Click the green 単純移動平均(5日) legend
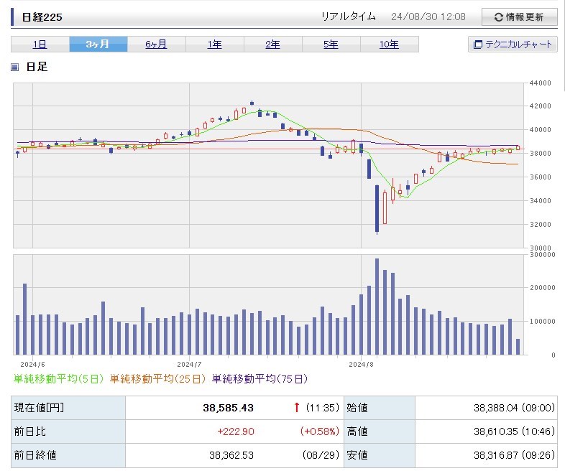The image size is (565, 476). tap(60, 378)
